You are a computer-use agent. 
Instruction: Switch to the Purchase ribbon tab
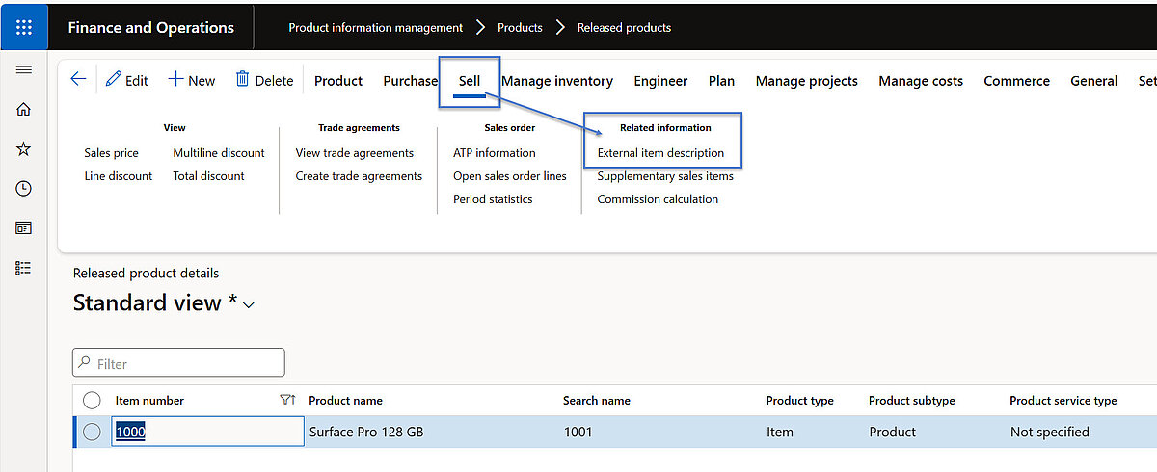pyautogui.click(x=410, y=81)
